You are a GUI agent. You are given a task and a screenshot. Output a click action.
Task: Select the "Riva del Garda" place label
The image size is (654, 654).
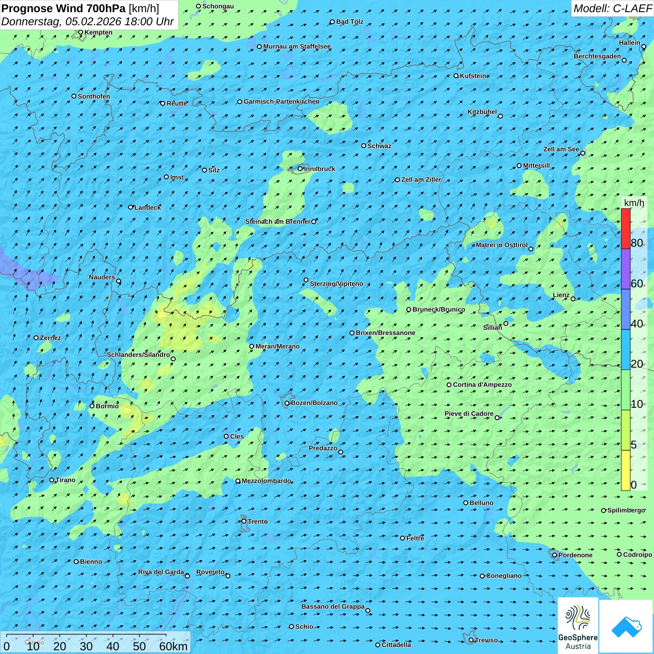[x=161, y=572]
